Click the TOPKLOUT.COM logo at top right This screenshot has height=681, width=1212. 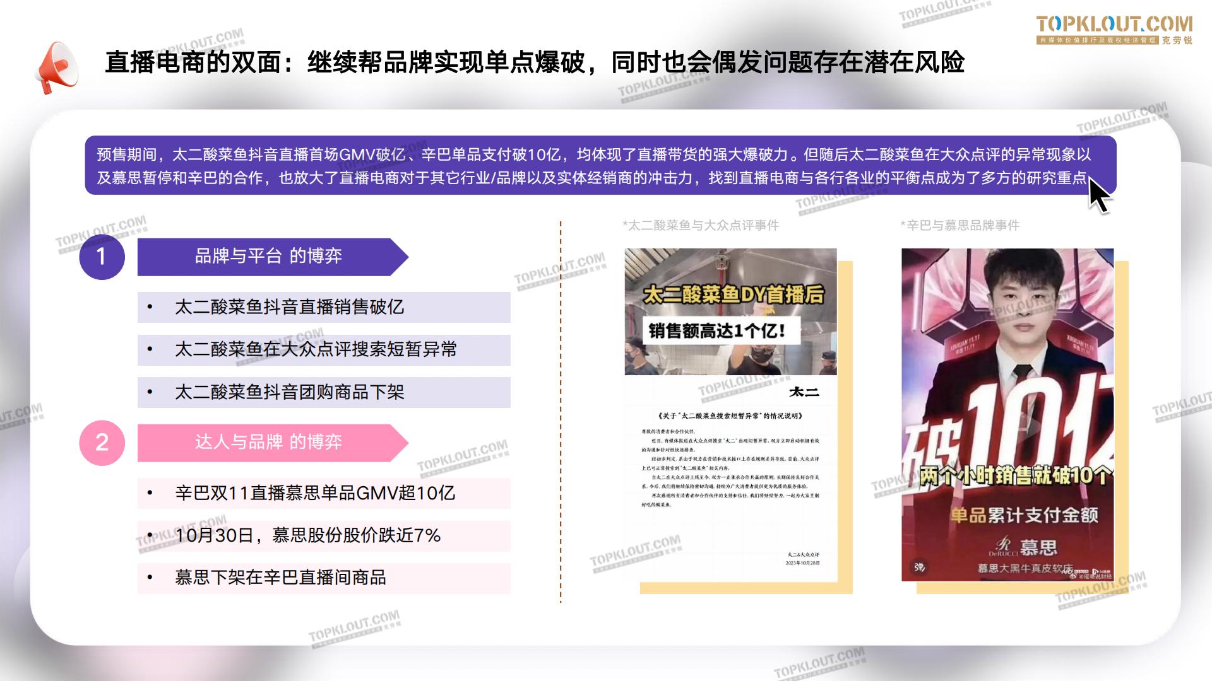click(x=1114, y=30)
